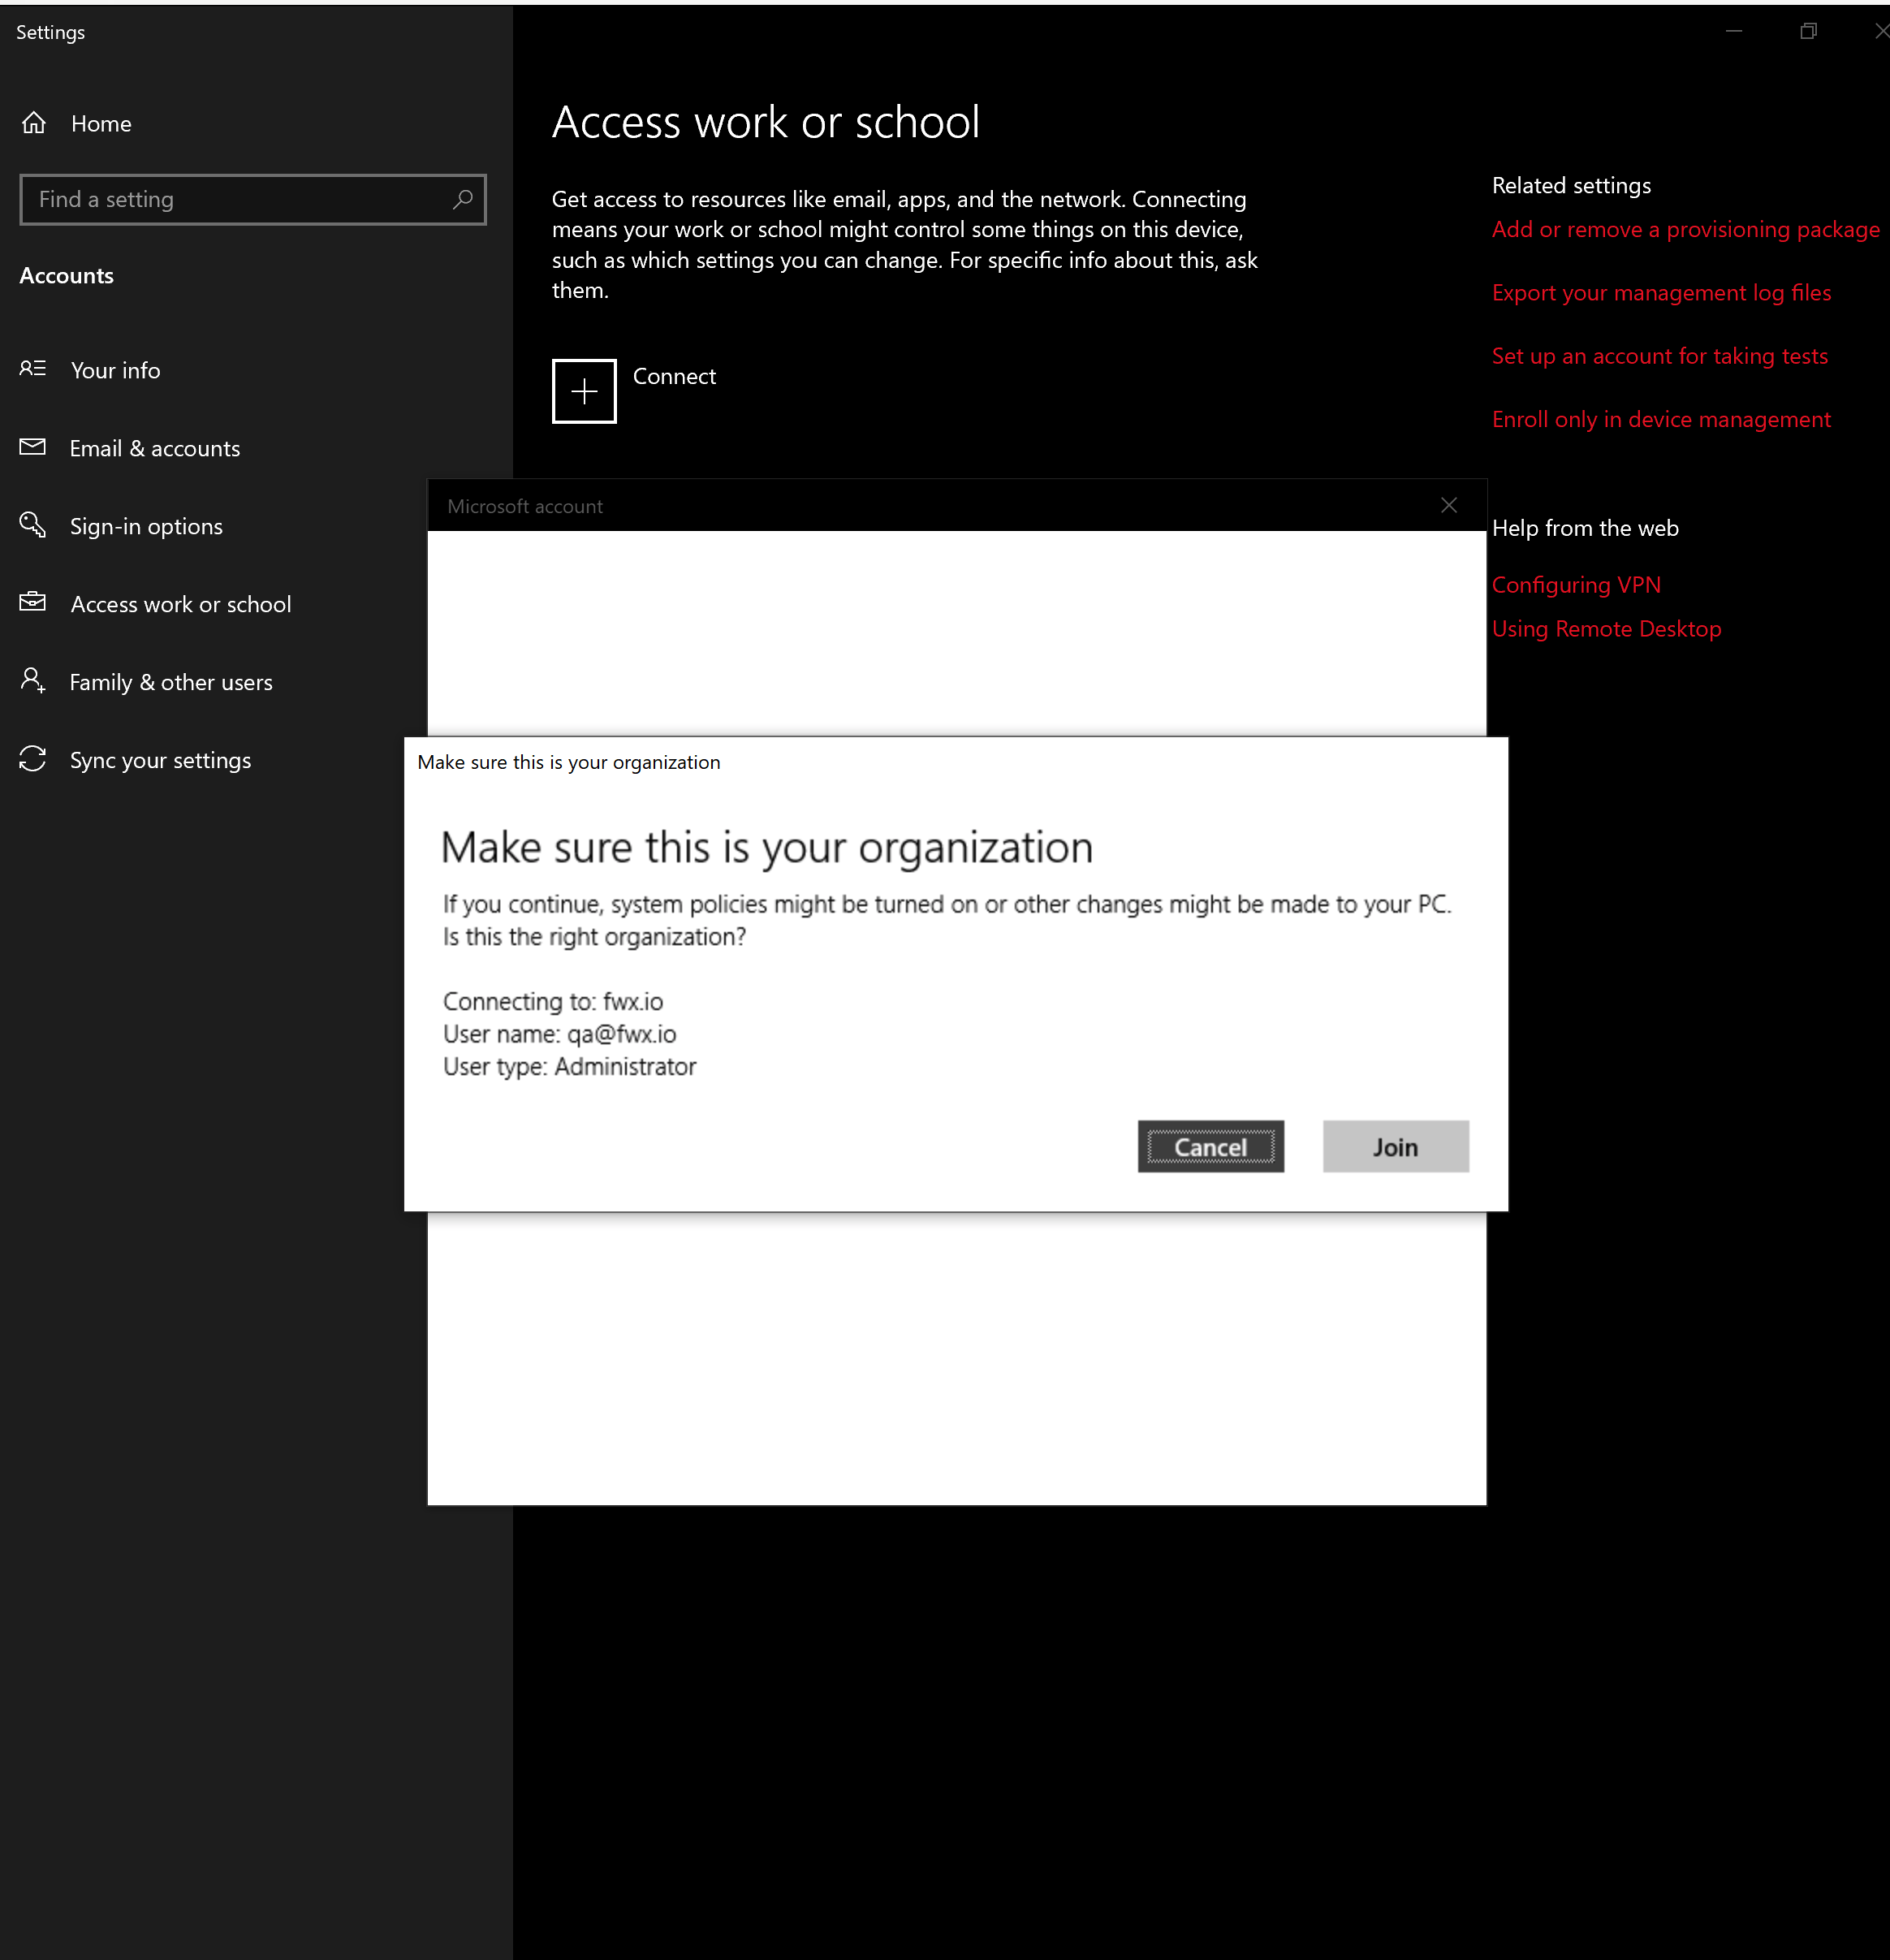This screenshot has height=1960, width=1890.
Task: Close the Microsoft account dialog
Action: pyautogui.click(x=1449, y=505)
